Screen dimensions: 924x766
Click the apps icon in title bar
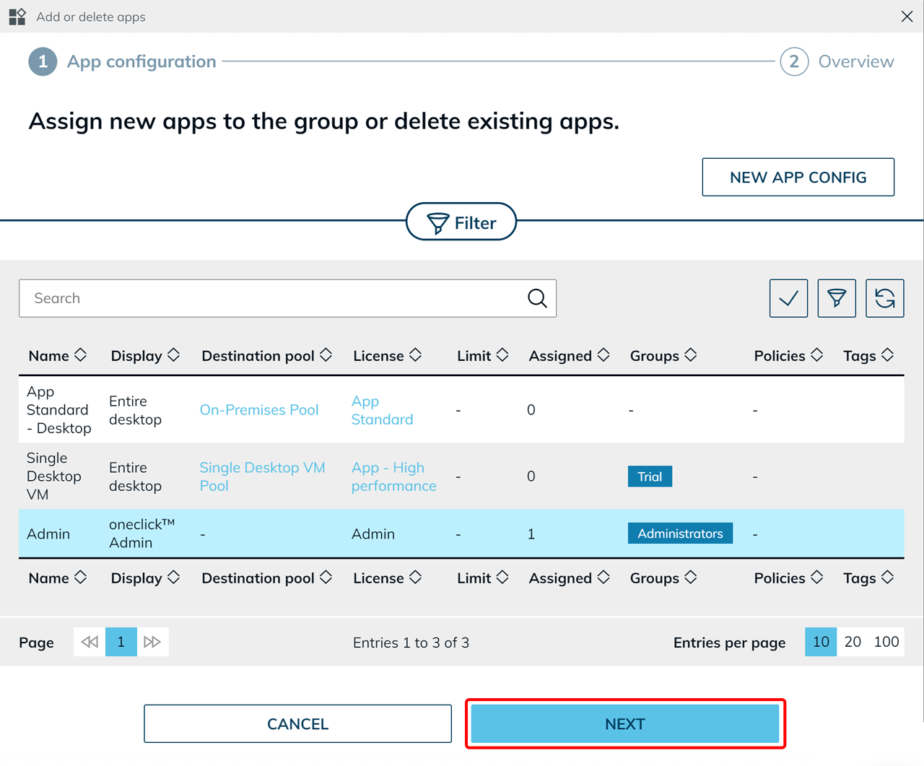(x=17, y=16)
